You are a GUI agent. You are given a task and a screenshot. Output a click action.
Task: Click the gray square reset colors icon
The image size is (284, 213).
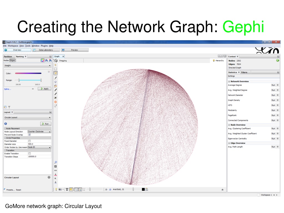tap(55, 166)
